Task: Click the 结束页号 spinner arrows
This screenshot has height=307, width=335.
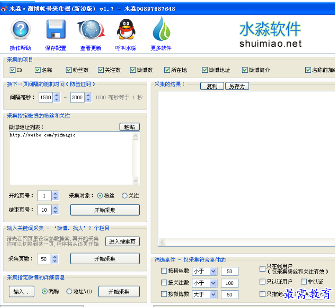Action: (55, 210)
